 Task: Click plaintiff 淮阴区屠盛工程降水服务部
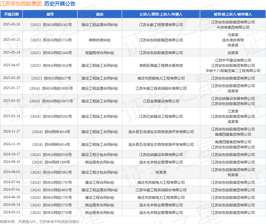tap(161, 65)
